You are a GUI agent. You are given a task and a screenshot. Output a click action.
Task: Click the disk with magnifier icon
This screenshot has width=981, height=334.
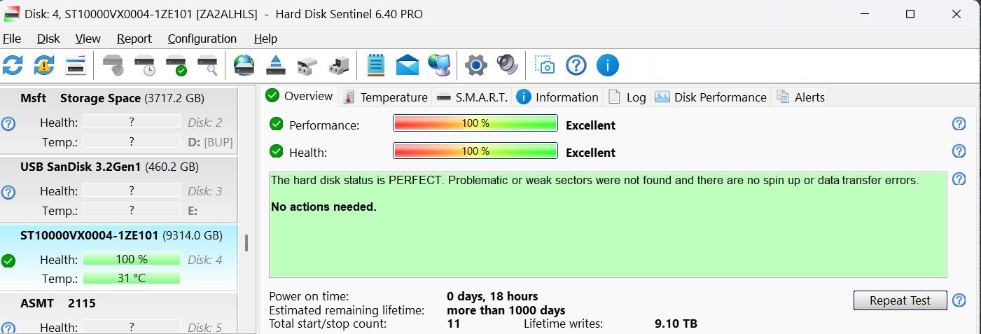[207, 66]
